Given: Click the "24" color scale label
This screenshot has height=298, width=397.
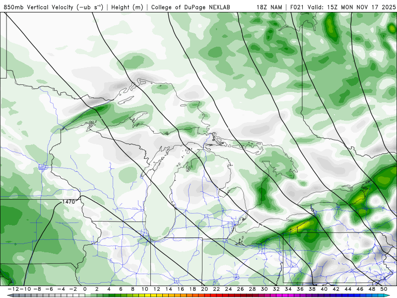Looking at the screenshot, I should coord(228,289).
